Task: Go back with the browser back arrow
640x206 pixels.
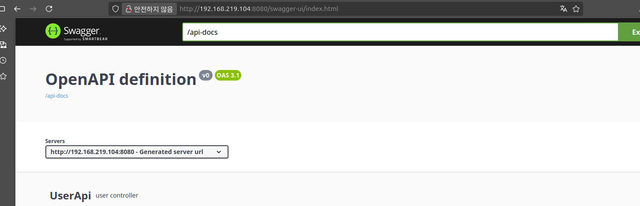Action: pyautogui.click(x=17, y=8)
